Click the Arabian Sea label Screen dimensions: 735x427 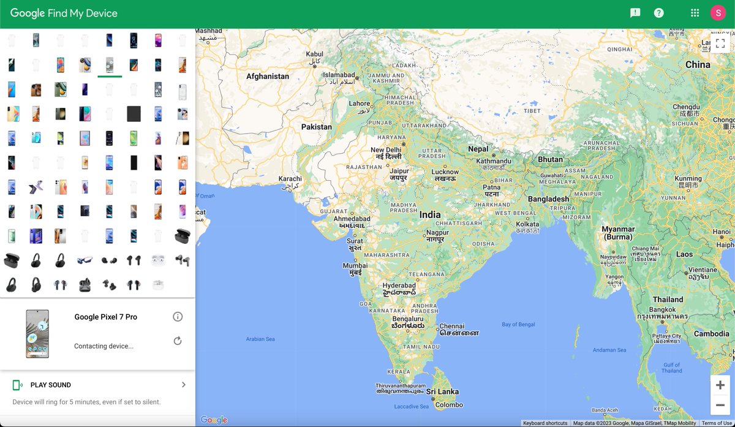[x=260, y=339]
